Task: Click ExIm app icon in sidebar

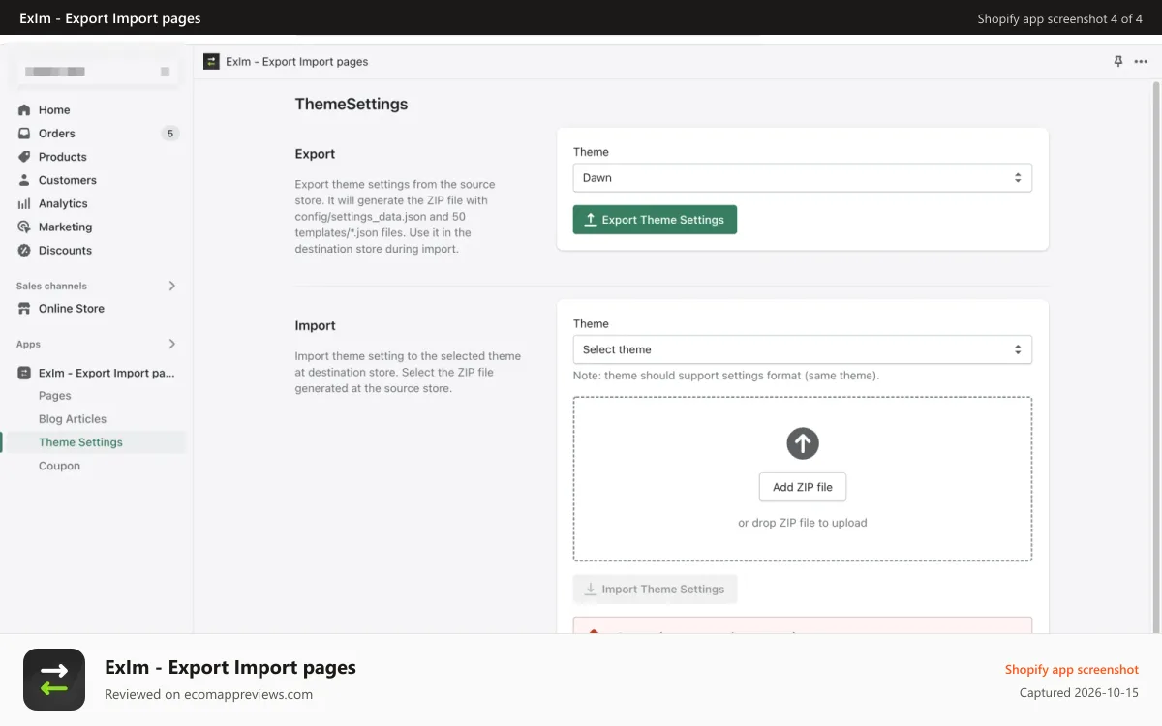Action: [24, 373]
